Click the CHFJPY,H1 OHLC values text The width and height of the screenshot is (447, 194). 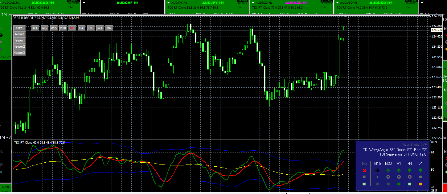(x=57, y=18)
